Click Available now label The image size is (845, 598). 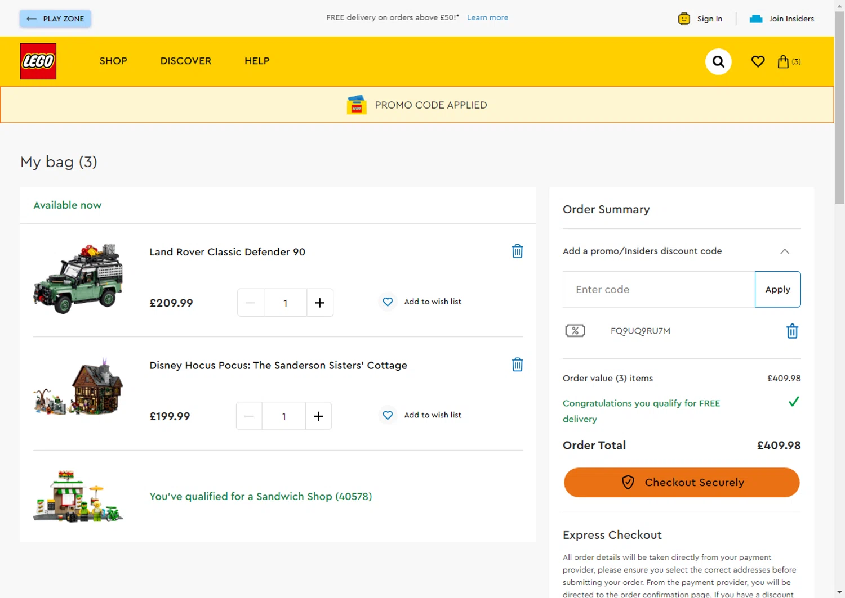[68, 205]
